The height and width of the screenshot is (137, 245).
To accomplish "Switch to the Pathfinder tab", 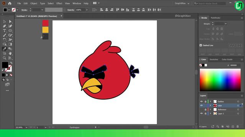I will click(x=216, y=18).
